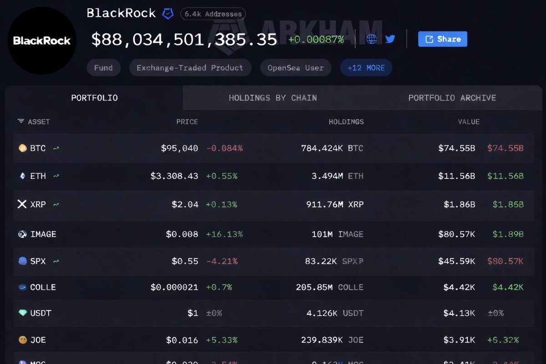The width and height of the screenshot is (546, 364).
Task: Click the BlackRock circular logo avatar
Action: [x=41, y=40]
